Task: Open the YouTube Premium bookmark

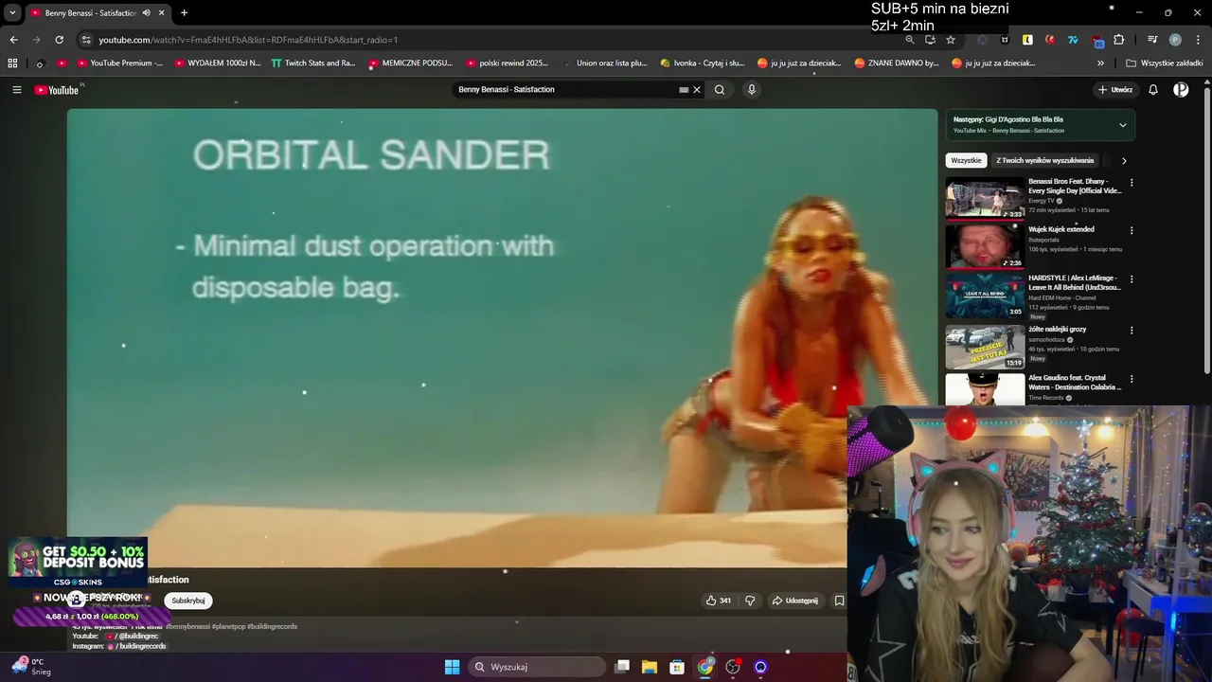Action: [x=119, y=63]
